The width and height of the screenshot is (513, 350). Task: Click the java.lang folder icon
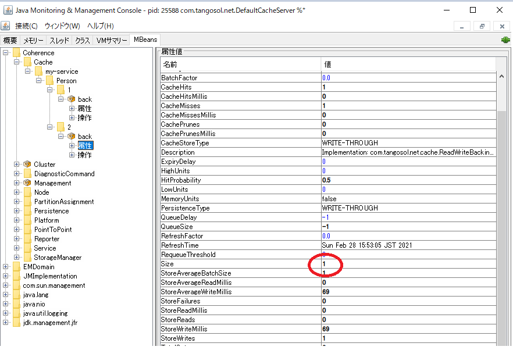click(x=17, y=295)
